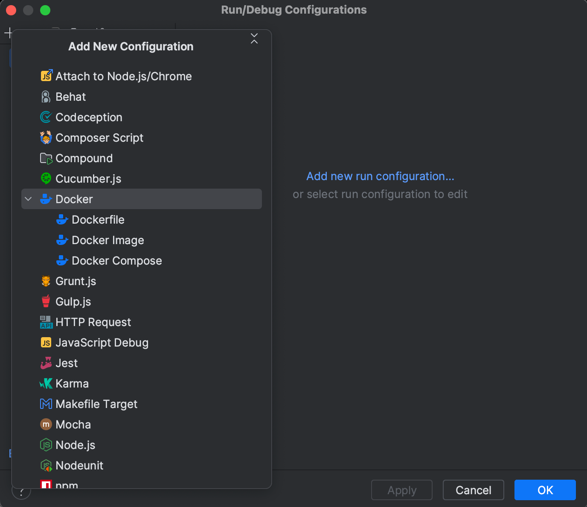Select the HTTP Request configuration
The height and width of the screenshot is (507, 587).
[93, 322]
